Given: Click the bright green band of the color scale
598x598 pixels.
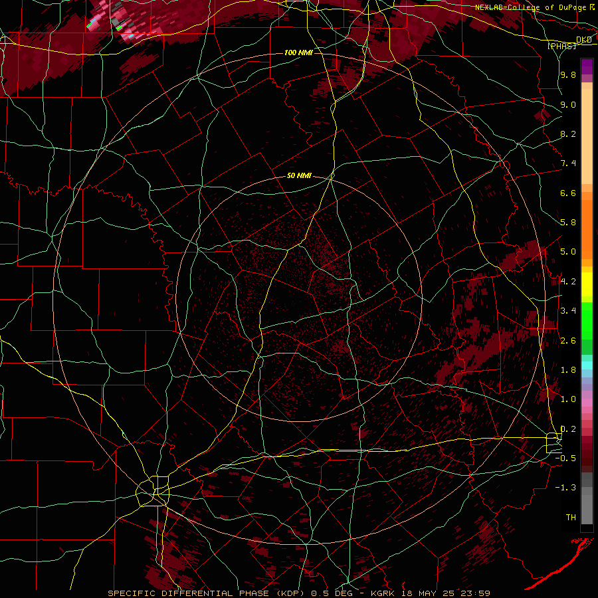Looking at the screenshot, I should [x=587, y=320].
